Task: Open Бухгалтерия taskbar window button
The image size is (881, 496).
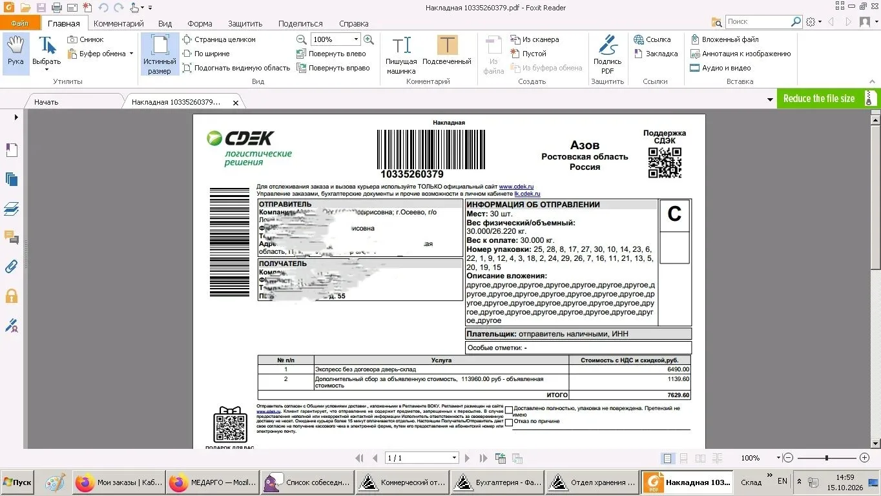Action: point(497,482)
